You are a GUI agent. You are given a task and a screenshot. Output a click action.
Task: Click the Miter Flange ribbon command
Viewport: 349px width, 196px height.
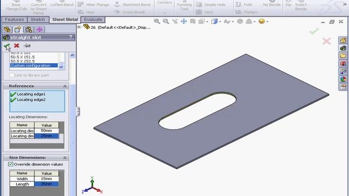(93, 4)
